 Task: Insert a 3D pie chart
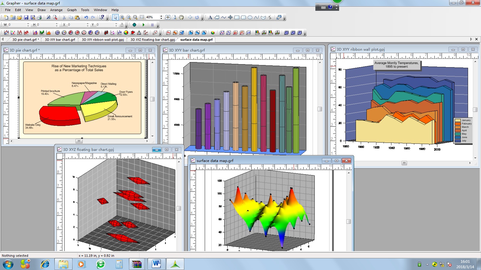click(213, 33)
